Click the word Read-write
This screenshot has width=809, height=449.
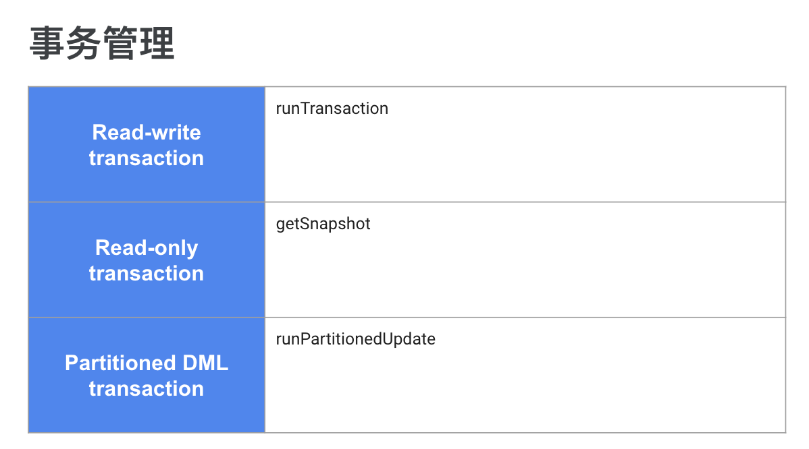(x=147, y=132)
